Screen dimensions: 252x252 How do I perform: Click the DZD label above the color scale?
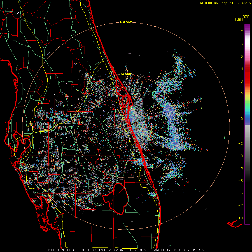pos(246,17)
